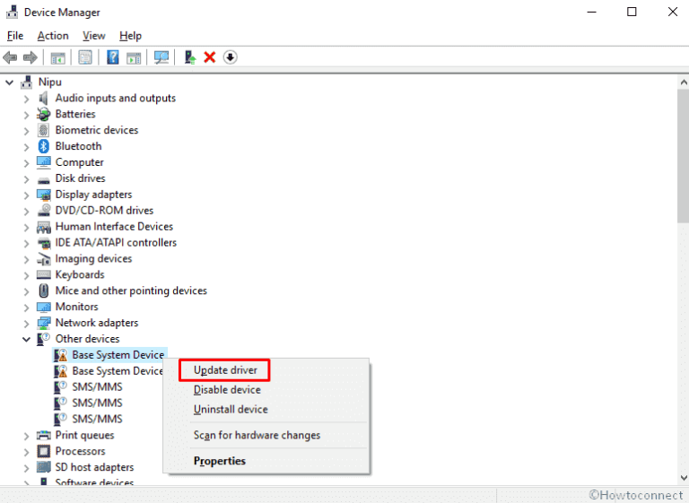
Task: Click the Processors chip icon
Action: tap(43, 451)
